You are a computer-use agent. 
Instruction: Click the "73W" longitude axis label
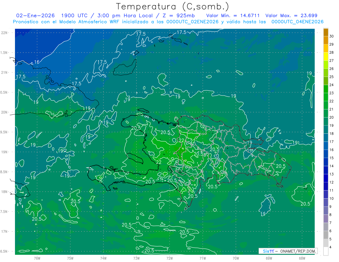click(x=136, y=258)
